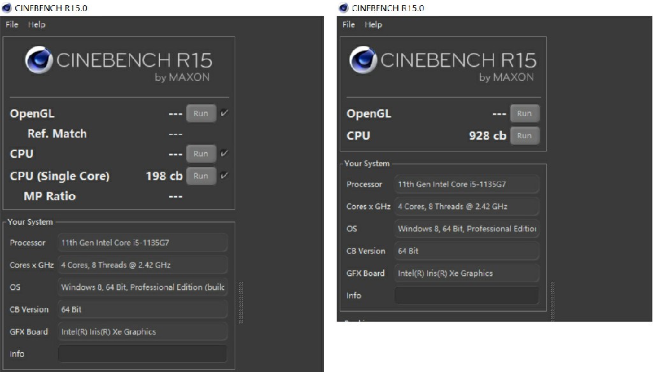This screenshot has width=653, height=372.
Task: Click the 'CB Version' label in the right window
Action: (x=365, y=251)
